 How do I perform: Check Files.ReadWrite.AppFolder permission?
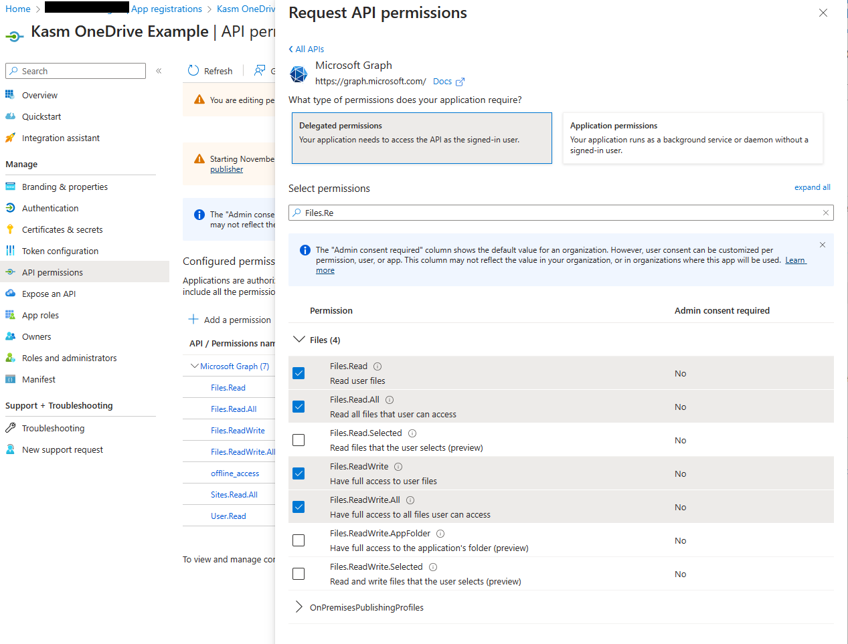point(298,540)
